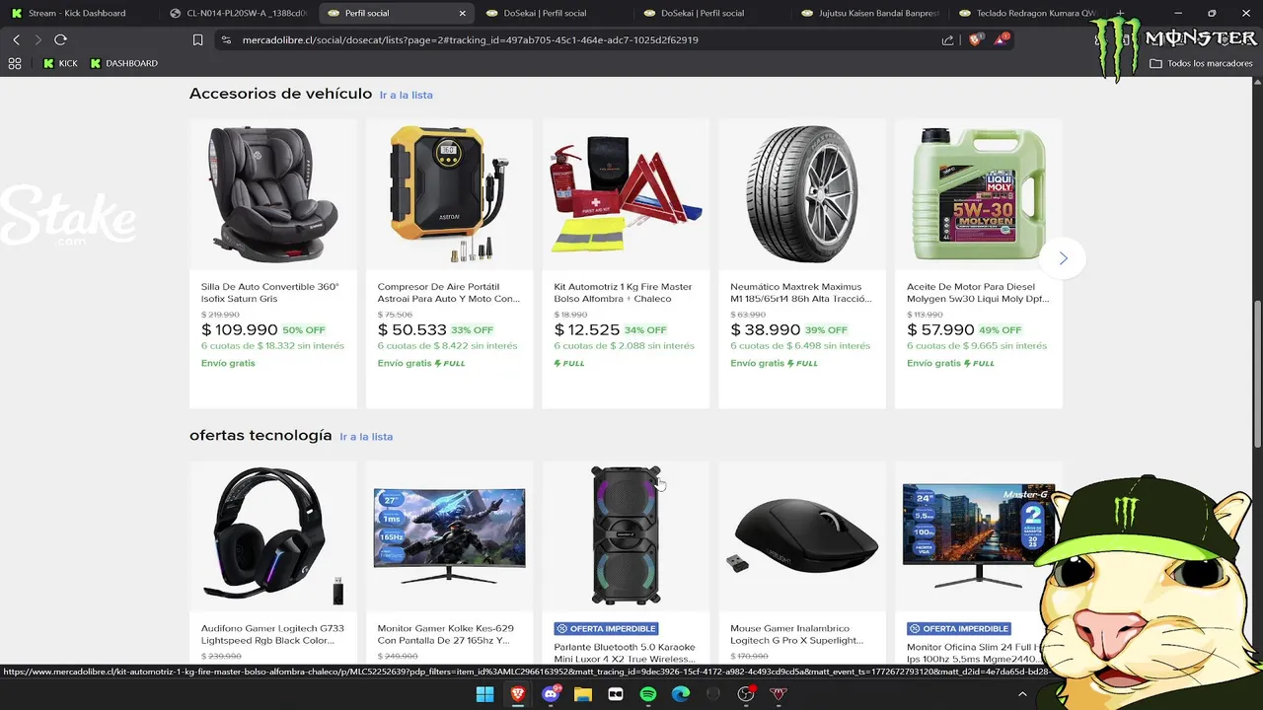1263x710 pixels.
Task: Go back using the browser back arrow
Action: (16, 39)
